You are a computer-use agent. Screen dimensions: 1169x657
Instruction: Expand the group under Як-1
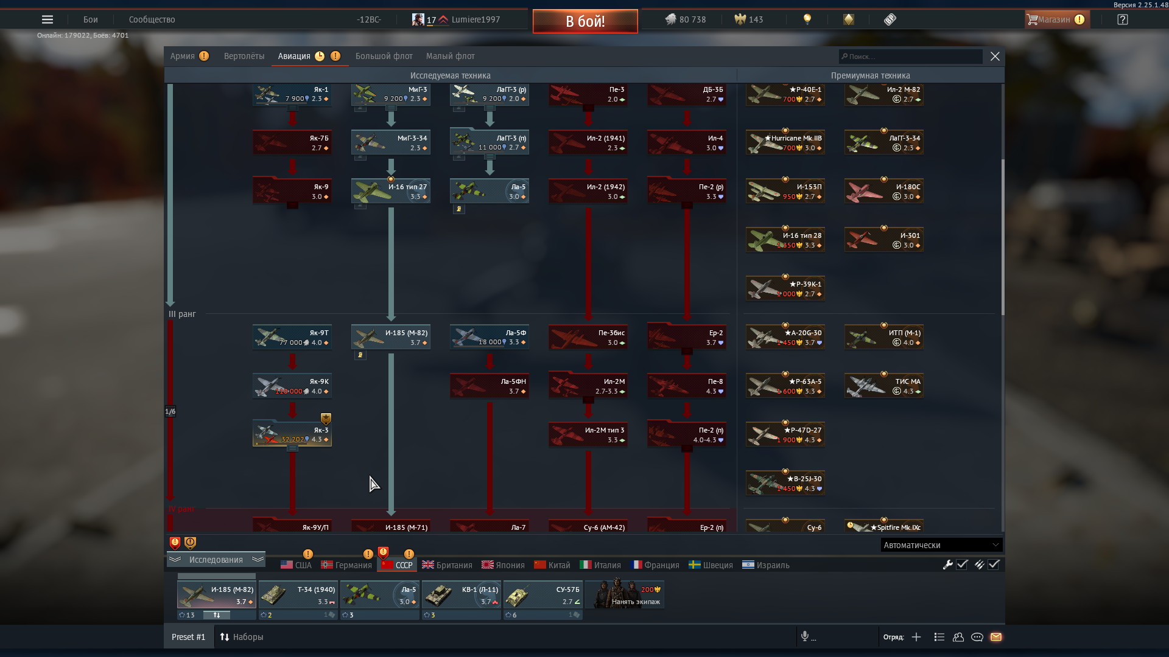[x=293, y=108]
